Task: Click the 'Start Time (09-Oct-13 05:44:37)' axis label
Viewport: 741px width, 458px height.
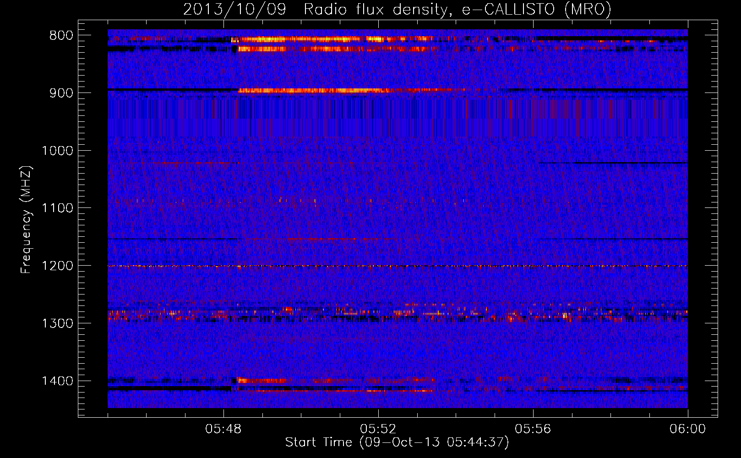Action: click(397, 442)
